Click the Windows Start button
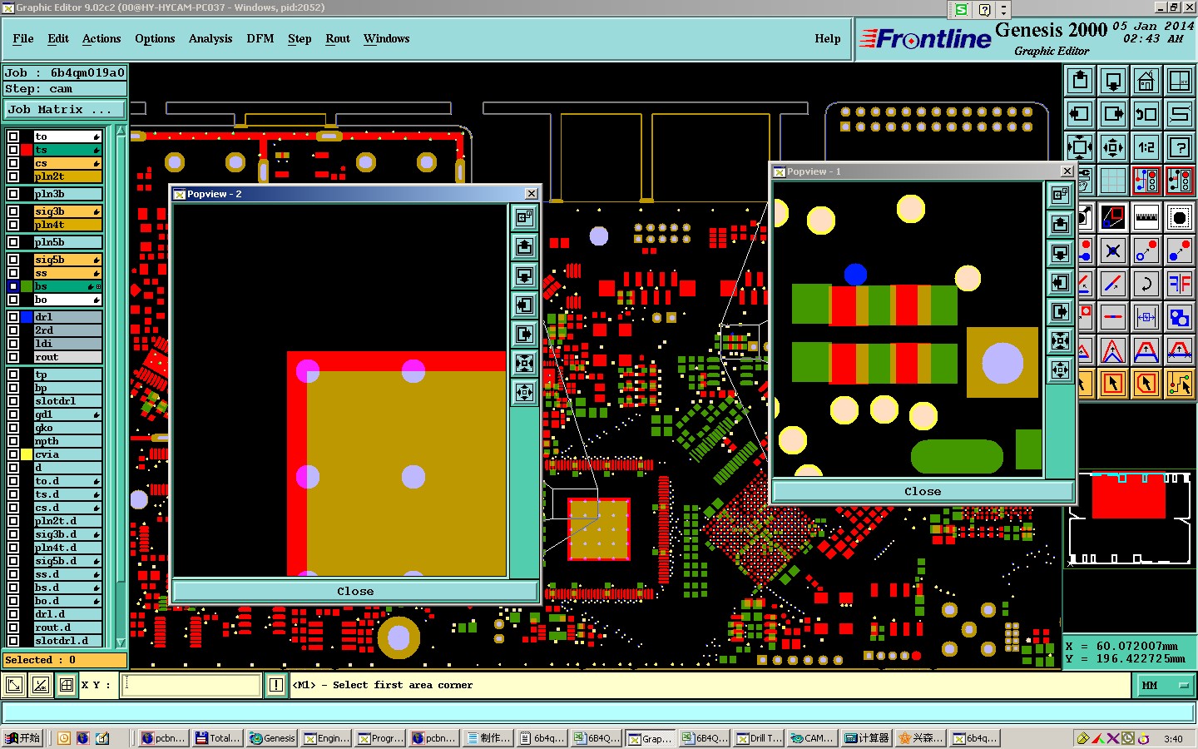The image size is (1198, 749). [22, 738]
